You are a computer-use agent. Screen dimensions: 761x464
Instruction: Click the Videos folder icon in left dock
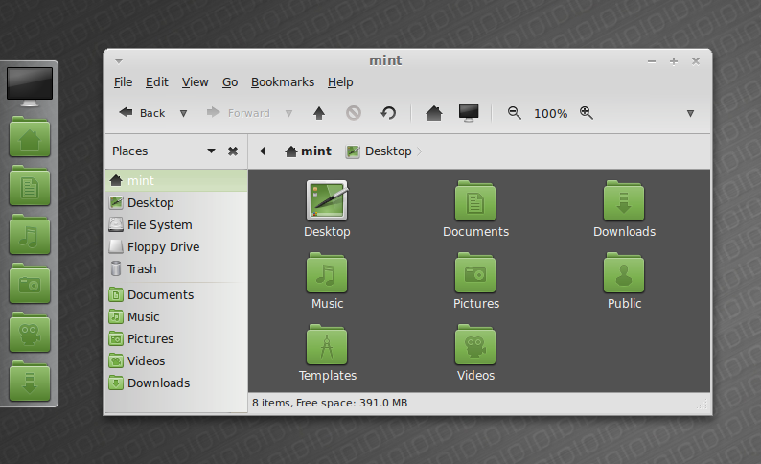coord(30,333)
